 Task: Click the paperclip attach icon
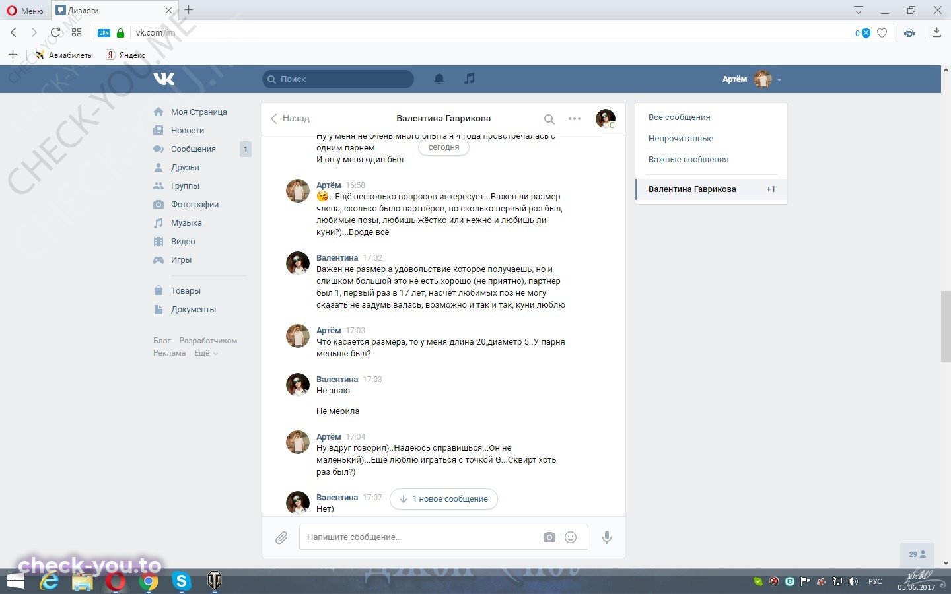pyautogui.click(x=281, y=538)
